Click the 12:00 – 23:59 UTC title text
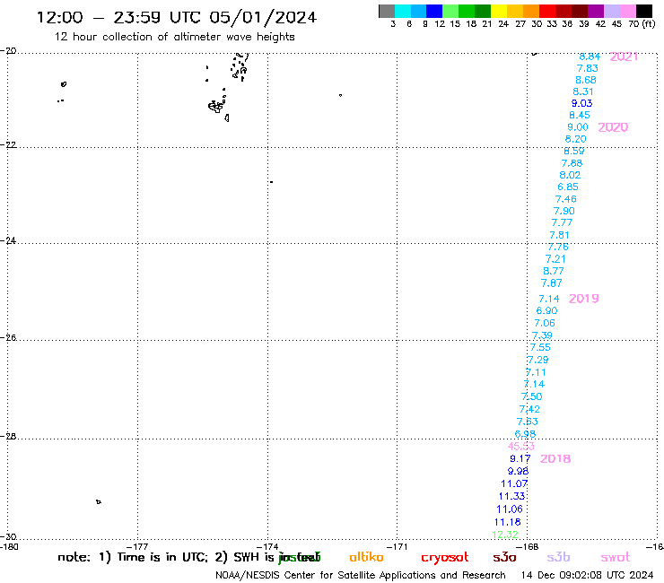Viewport: 664px width, 583px height. [x=177, y=18]
